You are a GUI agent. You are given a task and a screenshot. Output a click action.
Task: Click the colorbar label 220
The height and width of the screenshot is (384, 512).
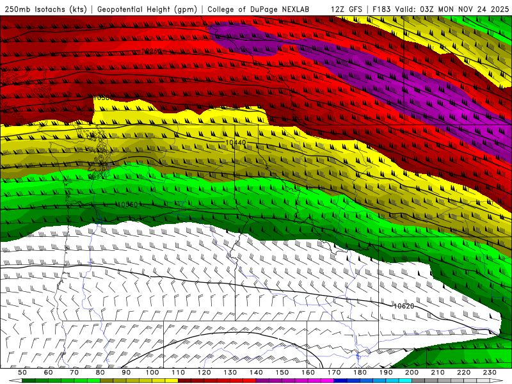point(463,372)
